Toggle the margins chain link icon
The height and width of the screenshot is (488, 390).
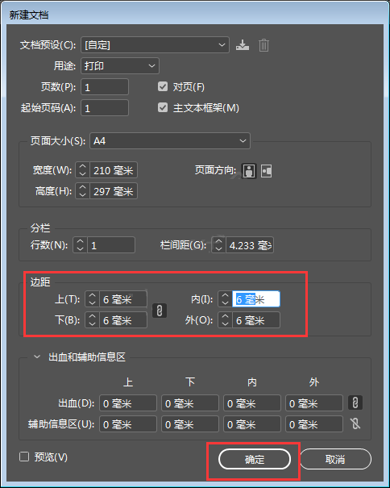pyautogui.click(x=160, y=311)
